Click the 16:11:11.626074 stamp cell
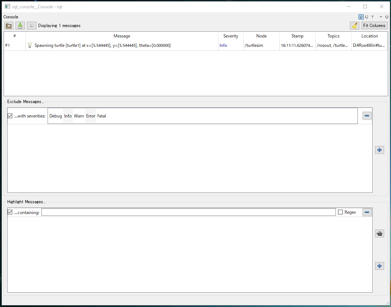Viewport: 391px width, 307px height. tap(297, 45)
